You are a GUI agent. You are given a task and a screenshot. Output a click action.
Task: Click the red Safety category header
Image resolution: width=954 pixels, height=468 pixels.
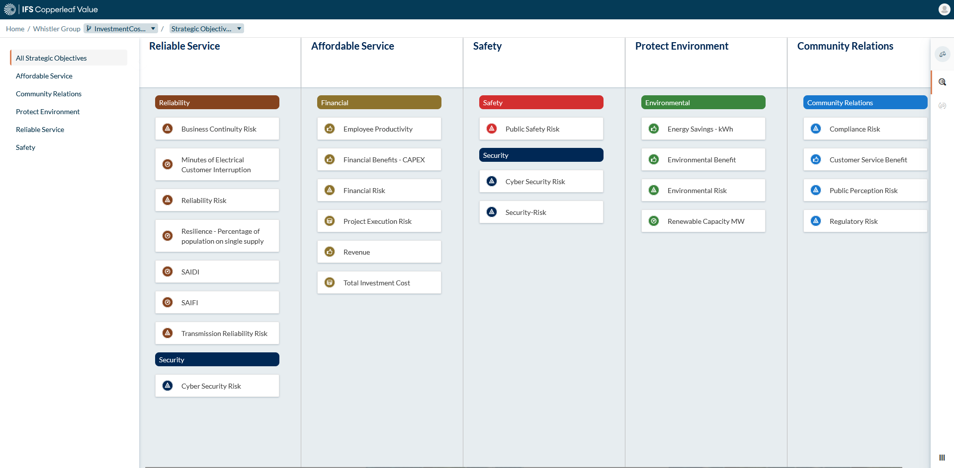541,103
